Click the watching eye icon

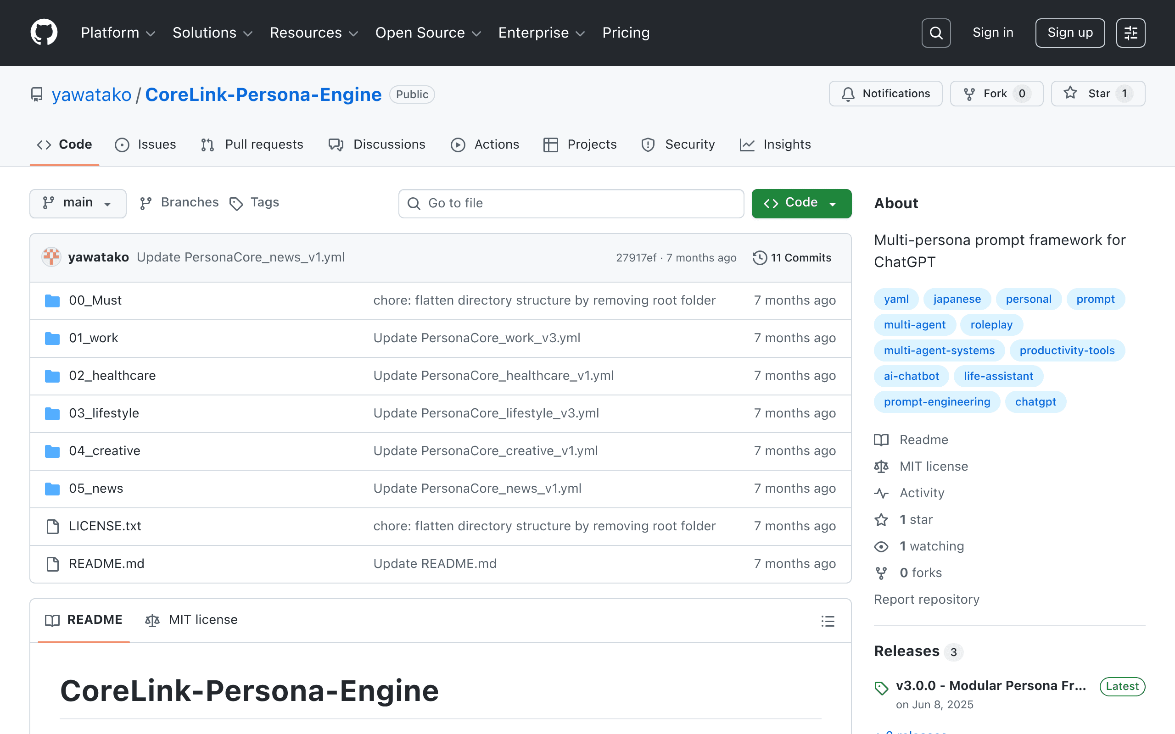click(881, 547)
